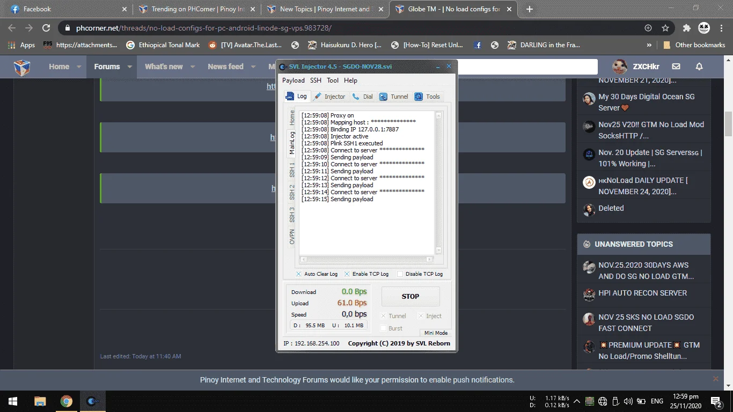Open the Other bookmarks folder
733x412 pixels.
click(x=694, y=45)
